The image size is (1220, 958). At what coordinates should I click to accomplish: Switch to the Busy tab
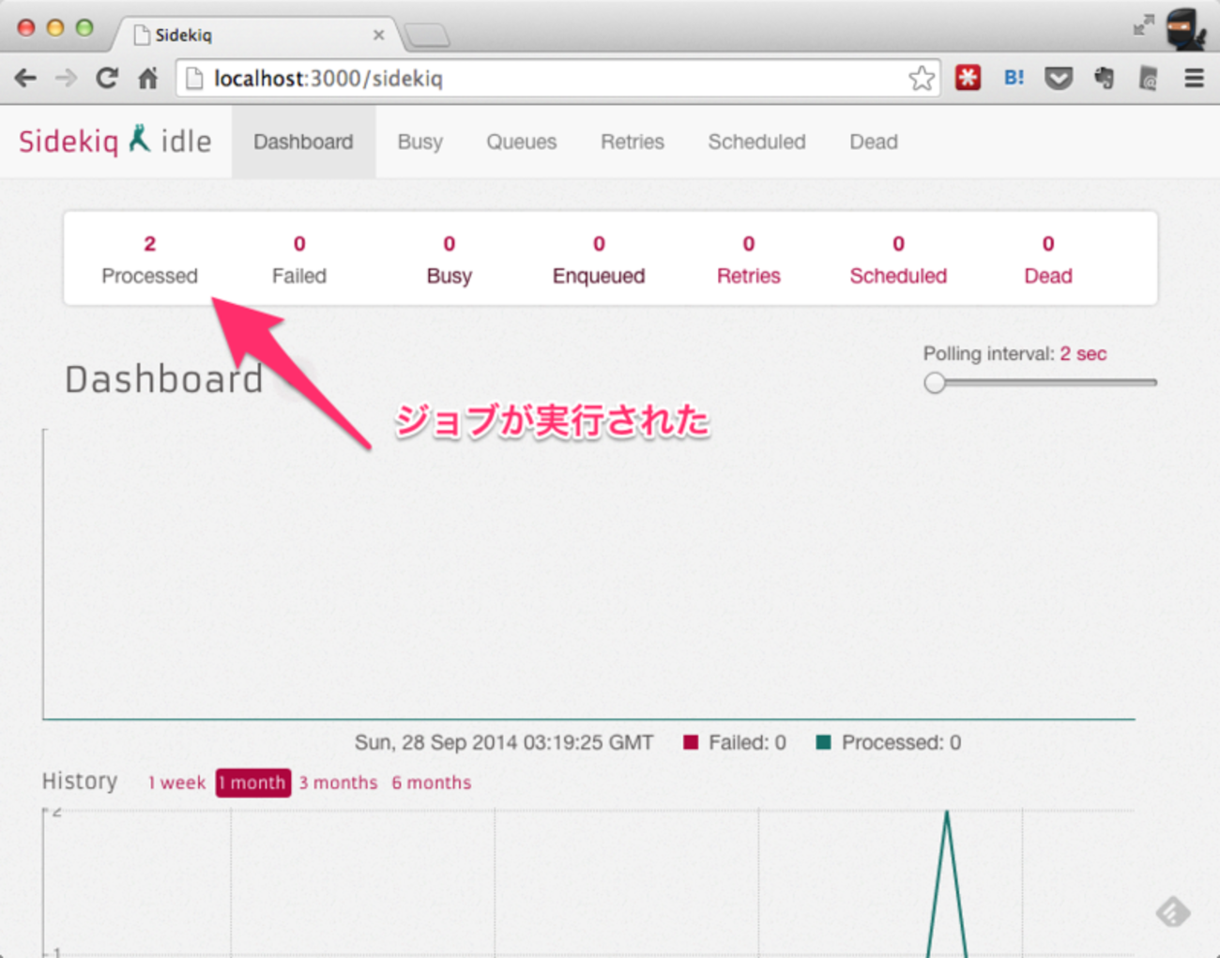[x=419, y=142]
